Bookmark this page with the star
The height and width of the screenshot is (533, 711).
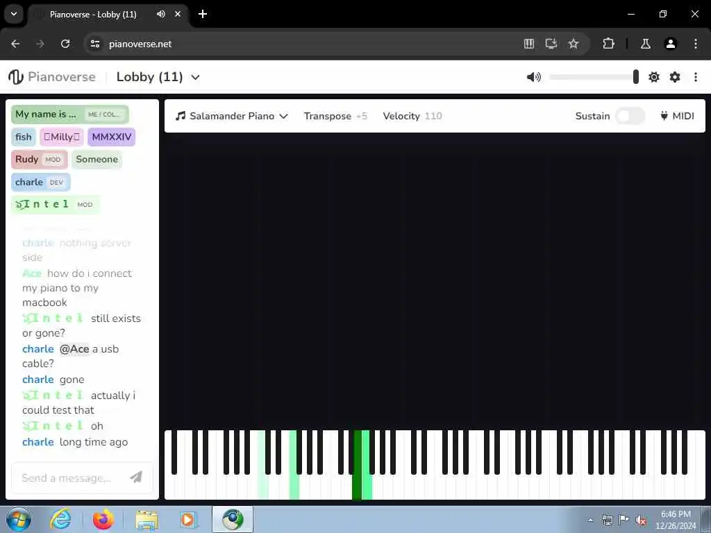tap(573, 44)
